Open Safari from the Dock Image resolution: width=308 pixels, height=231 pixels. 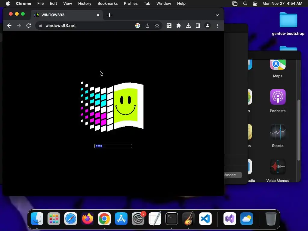click(x=71, y=219)
